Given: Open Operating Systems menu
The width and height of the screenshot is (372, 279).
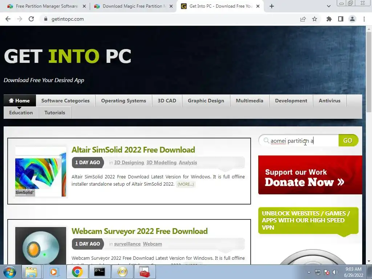Looking at the screenshot, I should coord(124,101).
